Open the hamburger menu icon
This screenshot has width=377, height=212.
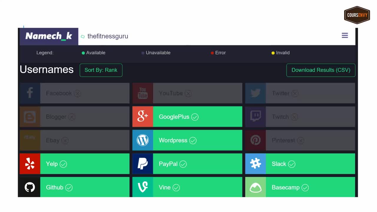345,36
